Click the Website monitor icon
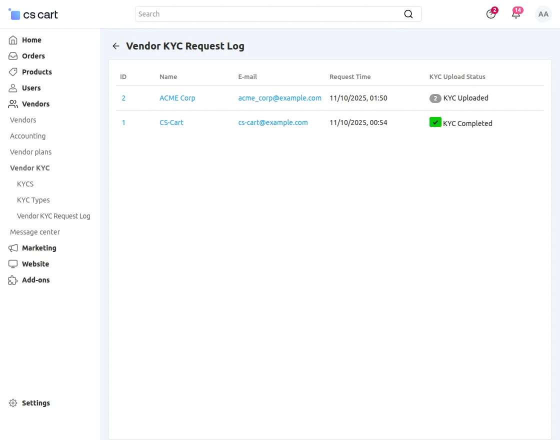The image size is (560, 440). 12,263
